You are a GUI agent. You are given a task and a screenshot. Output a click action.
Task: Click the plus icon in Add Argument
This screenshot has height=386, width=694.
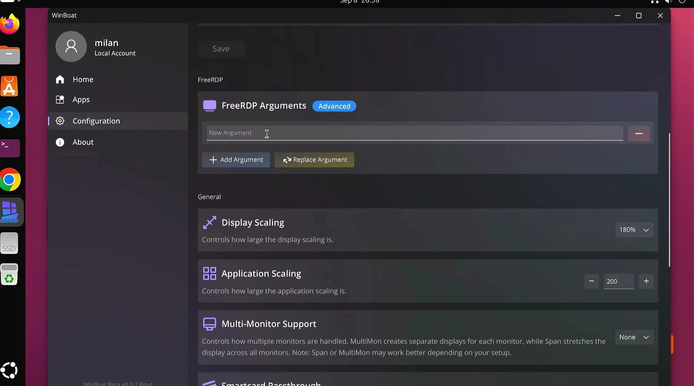(213, 160)
